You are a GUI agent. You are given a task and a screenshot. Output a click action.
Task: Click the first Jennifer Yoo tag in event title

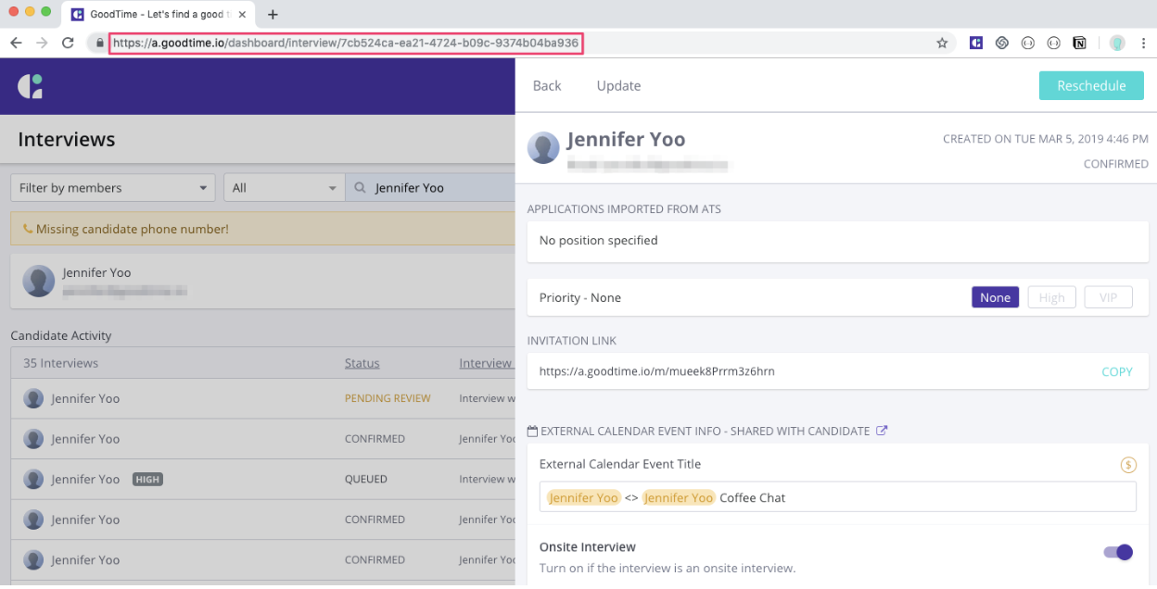[583, 497]
